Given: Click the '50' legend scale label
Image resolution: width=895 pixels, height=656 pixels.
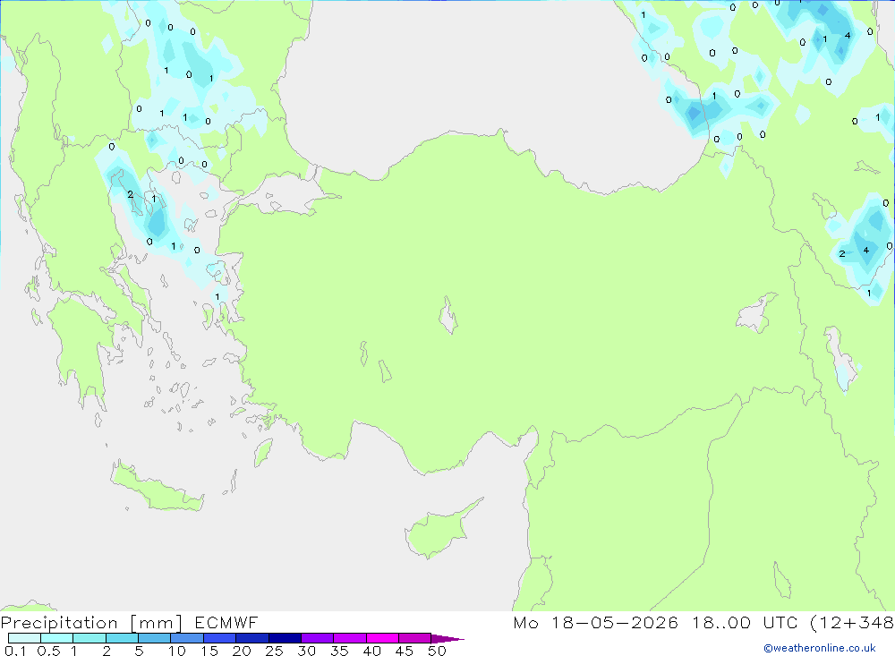Looking at the screenshot, I should click(x=437, y=651).
